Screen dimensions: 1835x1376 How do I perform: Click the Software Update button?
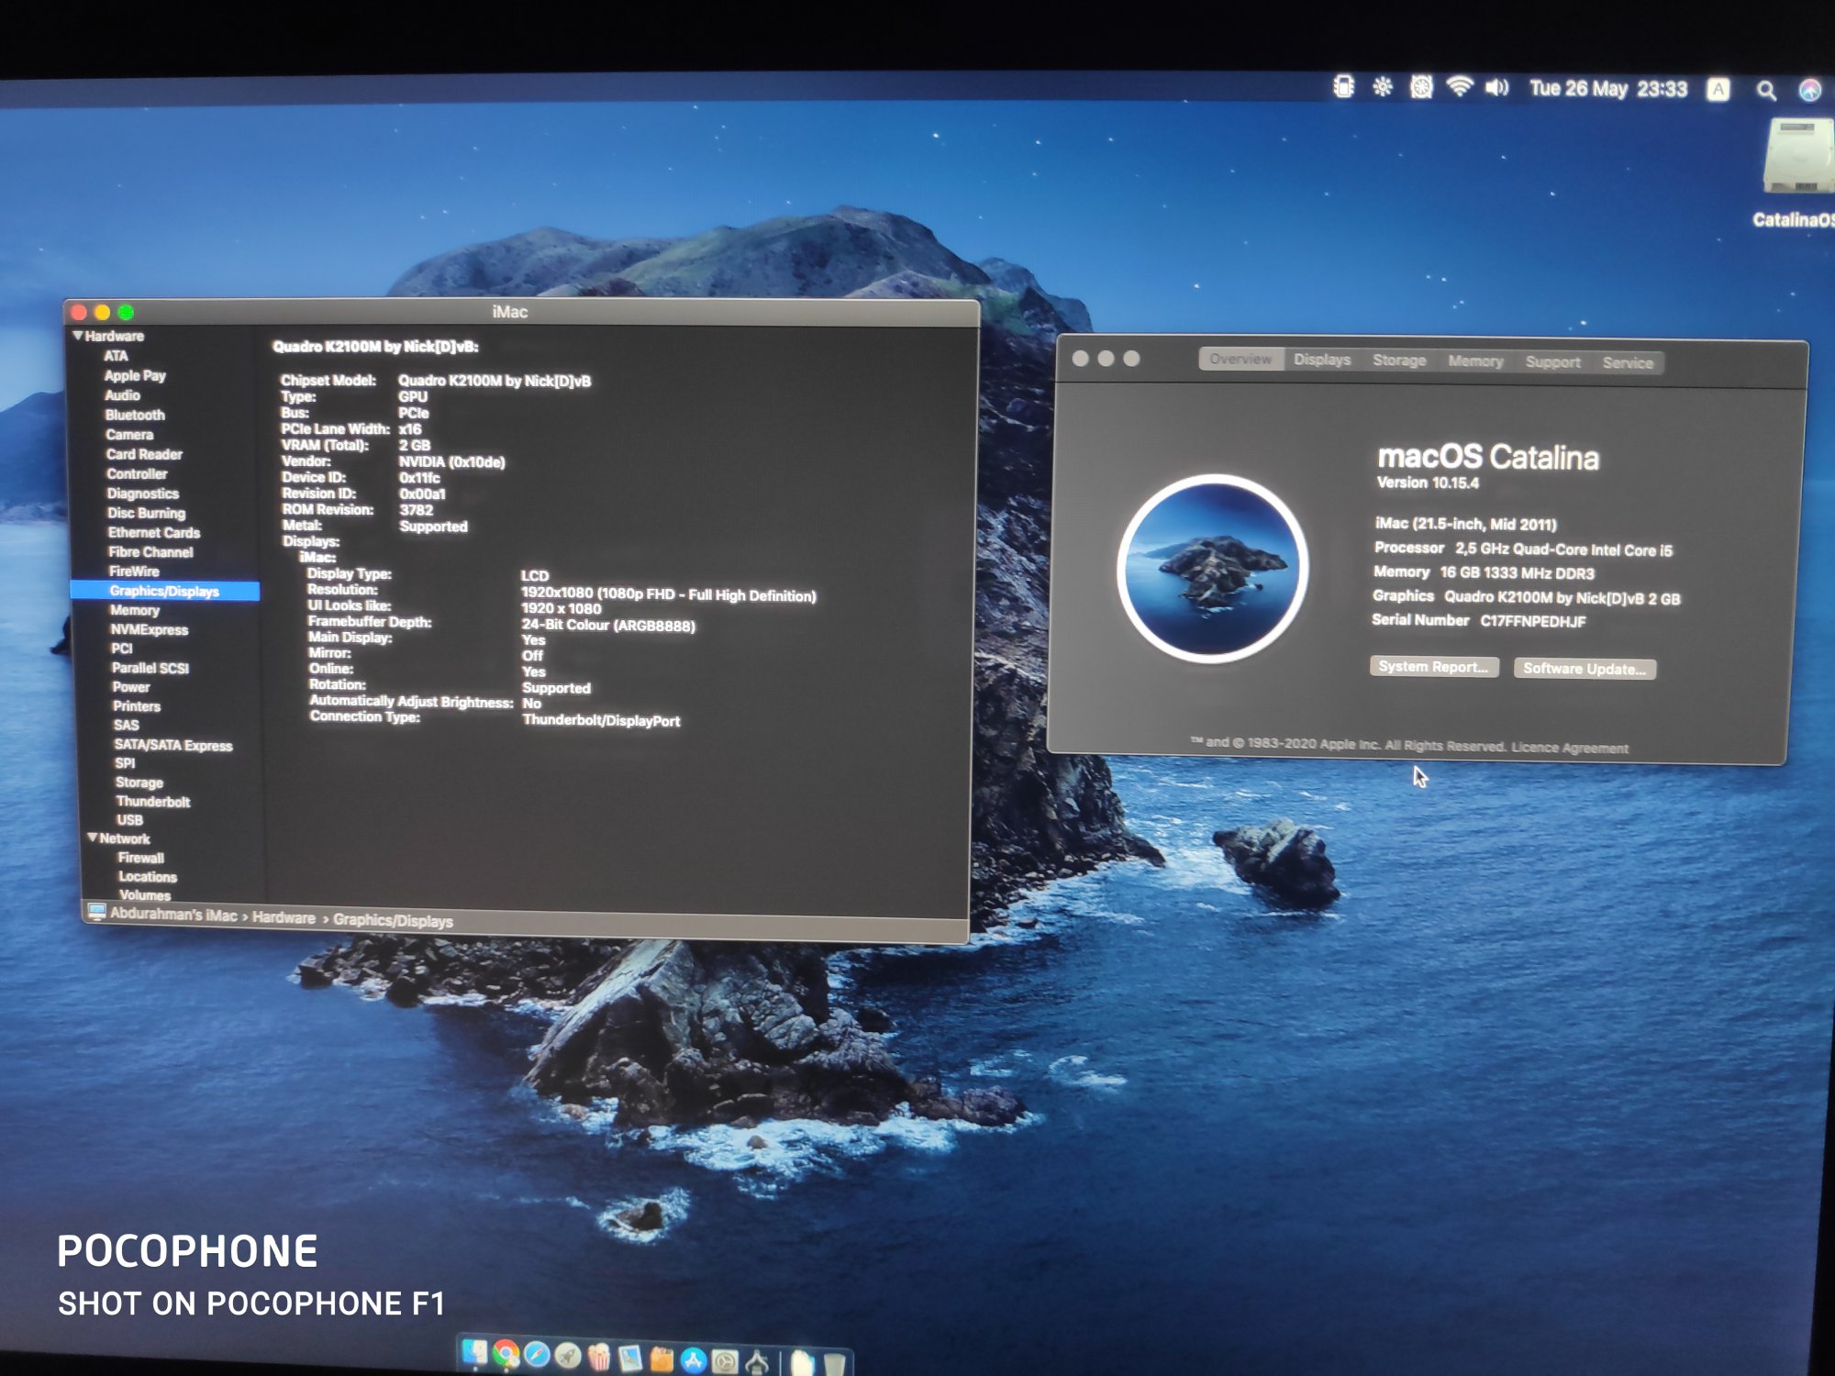click(x=1585, y=669)
